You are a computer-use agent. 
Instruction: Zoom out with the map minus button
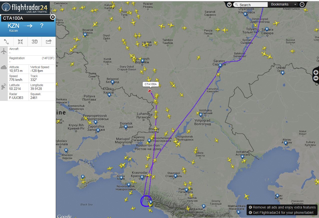click(x=316, y=78)
